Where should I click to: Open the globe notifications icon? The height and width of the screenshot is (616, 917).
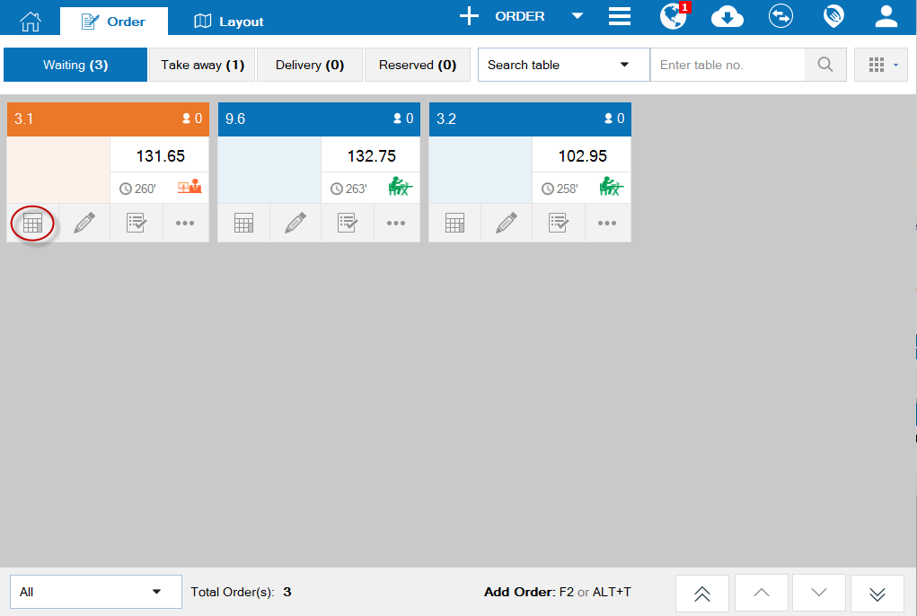(675, 16)
